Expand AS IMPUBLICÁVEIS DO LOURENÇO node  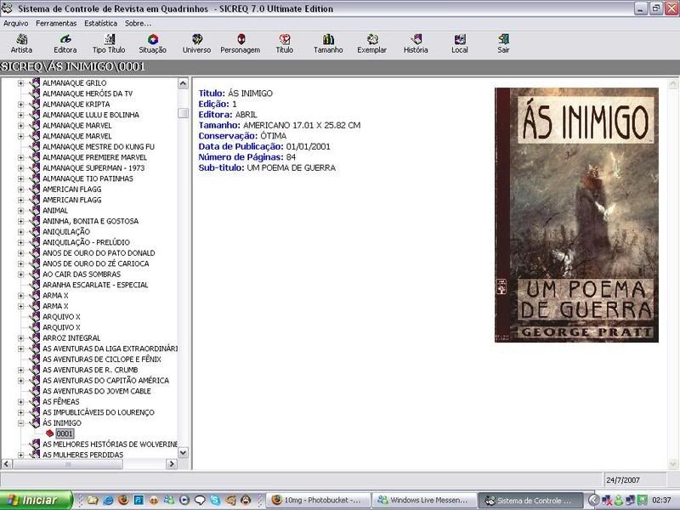(x=20, y=412)
